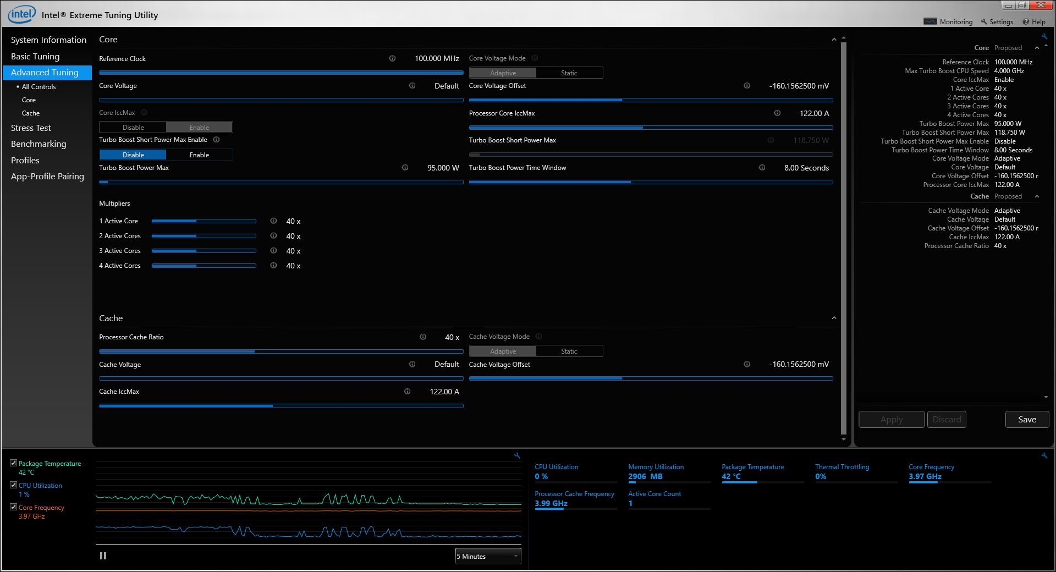The width and height of the screenshot is (1056, 572).
Task: Open the Monitoring view icon
Action: coord(930,21)
